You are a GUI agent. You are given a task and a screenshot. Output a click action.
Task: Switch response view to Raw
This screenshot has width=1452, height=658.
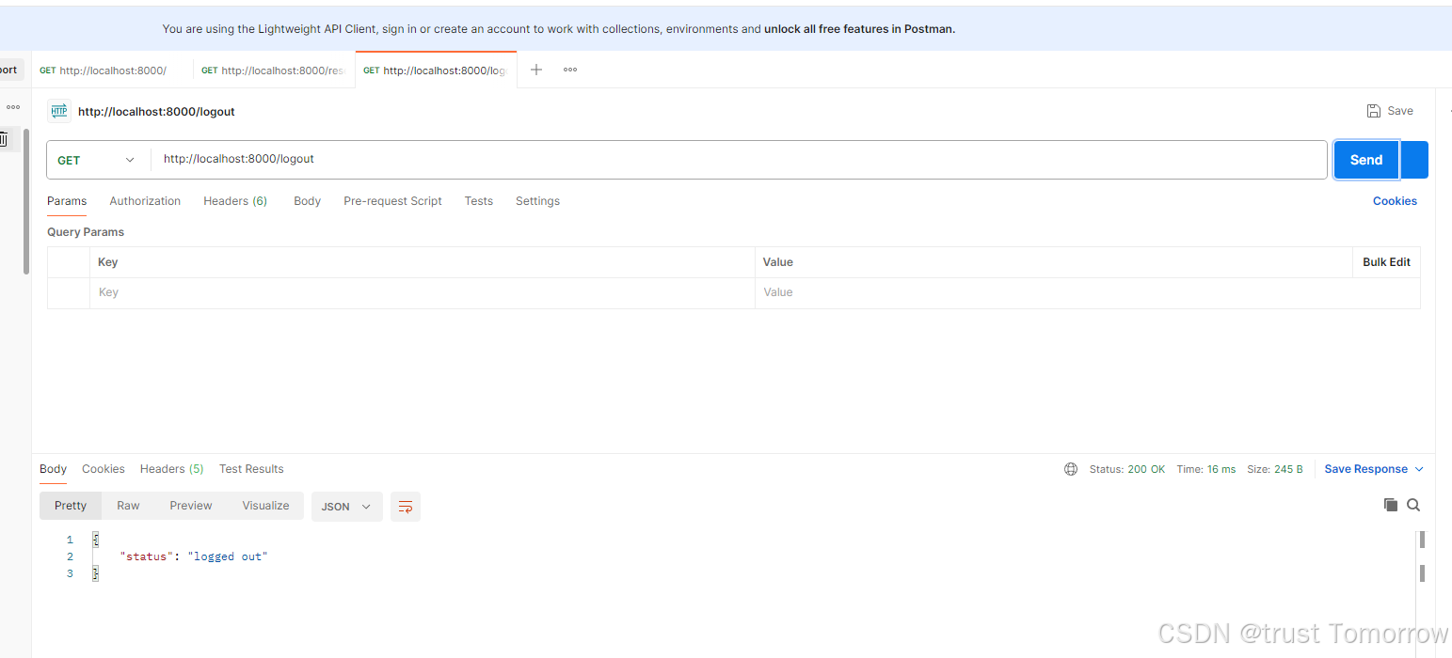[128, 506]
